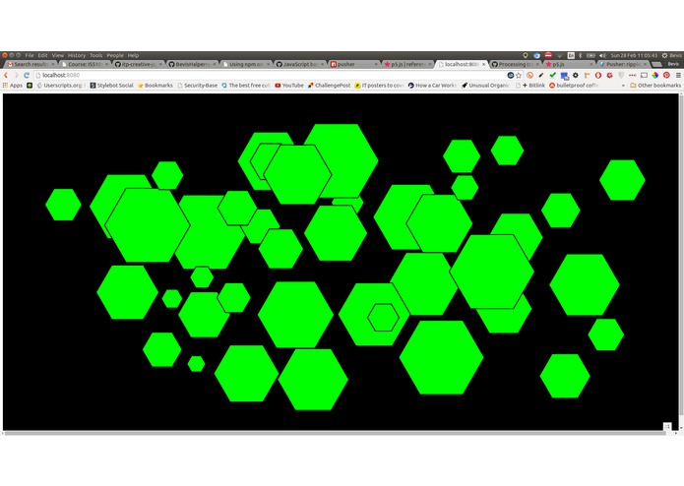The image size is (684, 486).
Task: Reload the localhost page
Action: click(27, 76)
